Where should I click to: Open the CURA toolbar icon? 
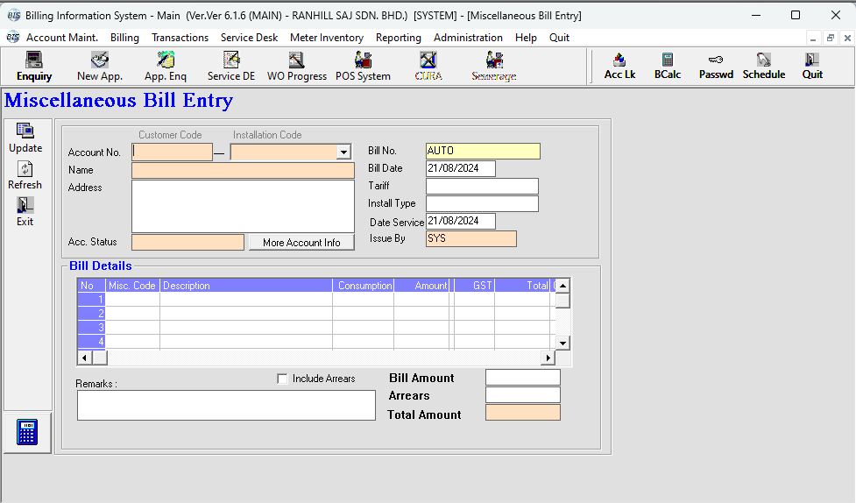point(428,66)
